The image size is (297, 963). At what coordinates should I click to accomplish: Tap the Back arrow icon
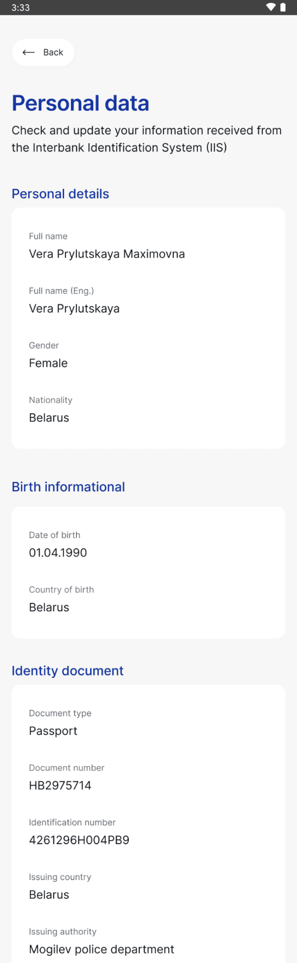point(28,52)
